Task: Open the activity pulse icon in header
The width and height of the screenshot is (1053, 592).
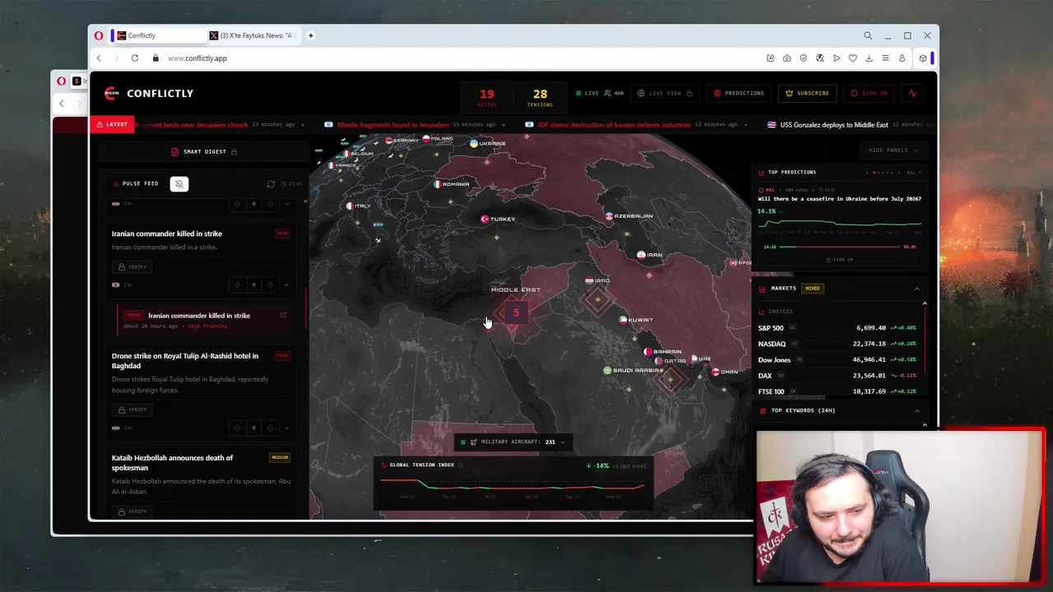Action: click(x=912, y=93)
